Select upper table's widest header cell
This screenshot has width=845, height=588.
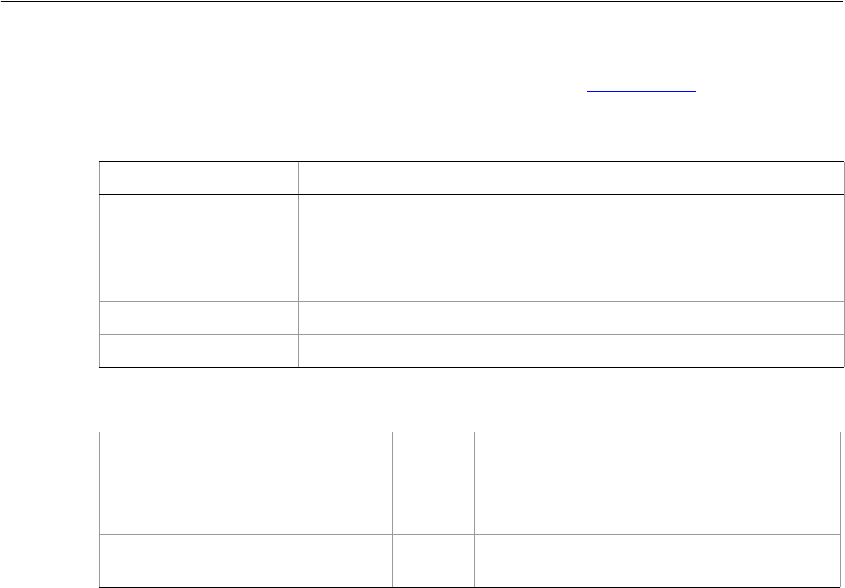pyautogui.click(x=655, y=178)
